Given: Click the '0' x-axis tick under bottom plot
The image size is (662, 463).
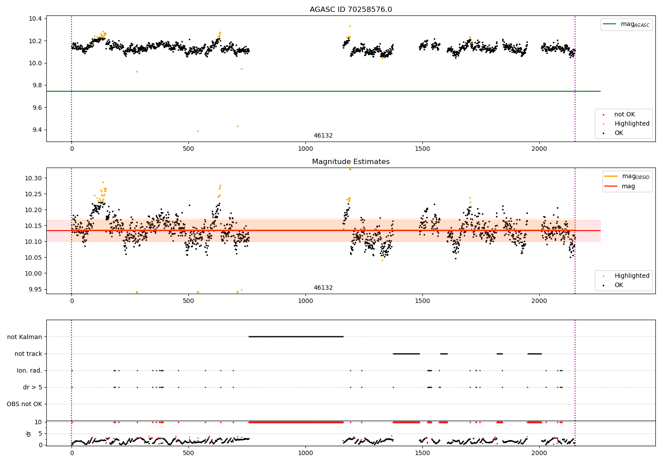Looking at the screenshot, I should coord(71,453).
